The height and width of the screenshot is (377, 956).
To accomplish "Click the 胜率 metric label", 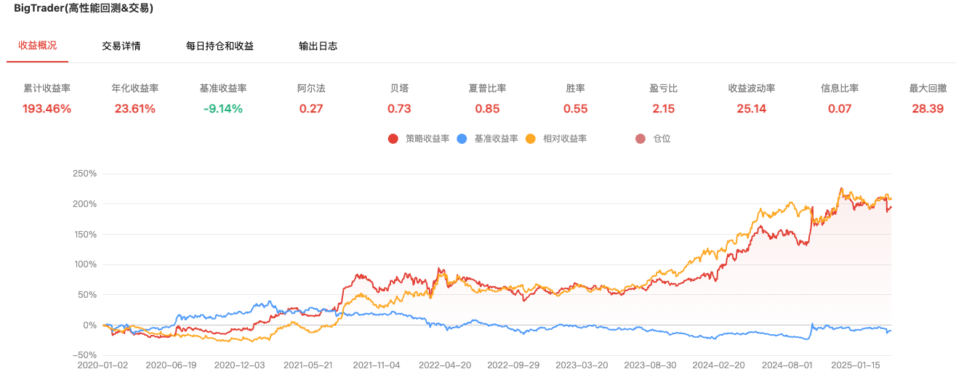I will tap(575, 89).
